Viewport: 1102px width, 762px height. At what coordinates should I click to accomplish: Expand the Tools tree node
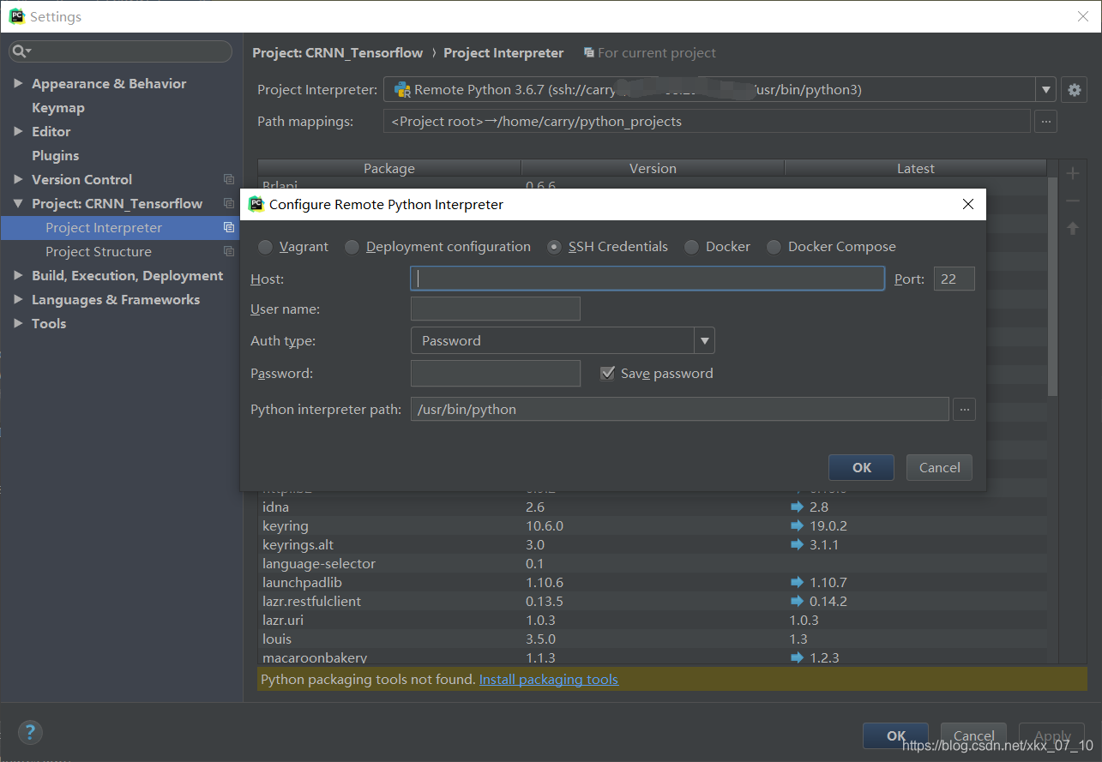(18, 323)
